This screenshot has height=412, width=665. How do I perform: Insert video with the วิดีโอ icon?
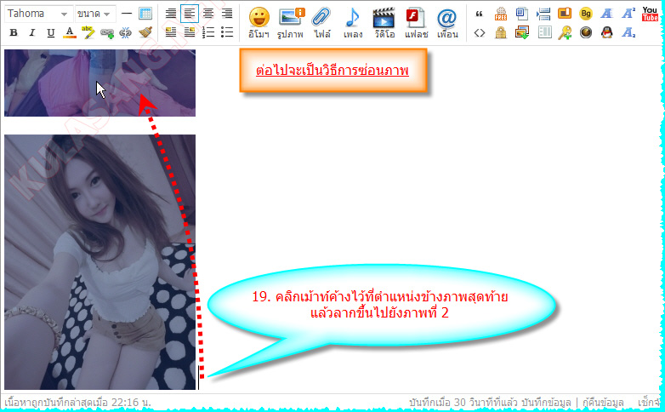pos(384,23)
